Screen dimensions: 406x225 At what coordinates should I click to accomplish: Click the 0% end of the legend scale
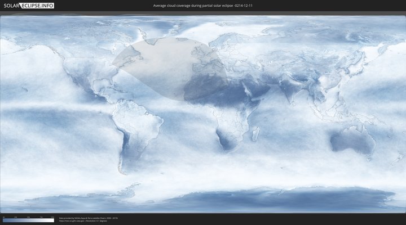coord(3,220)
